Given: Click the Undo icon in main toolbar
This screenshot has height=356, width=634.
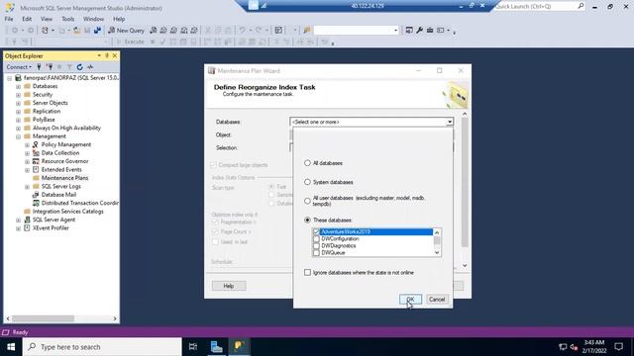Looking at the screenshot, I should (x=242, y=31).
